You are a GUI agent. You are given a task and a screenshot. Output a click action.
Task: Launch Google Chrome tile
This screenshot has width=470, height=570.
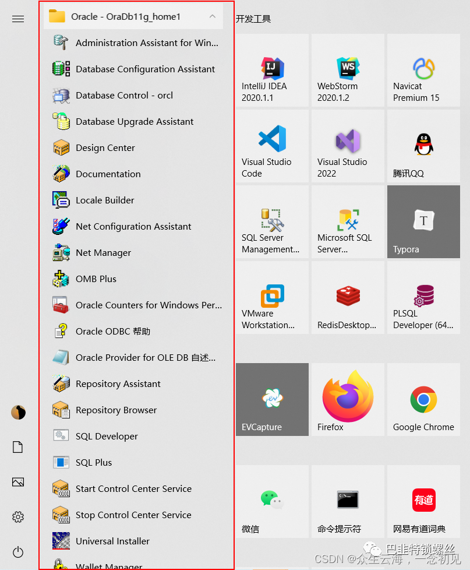coord(423,399)
